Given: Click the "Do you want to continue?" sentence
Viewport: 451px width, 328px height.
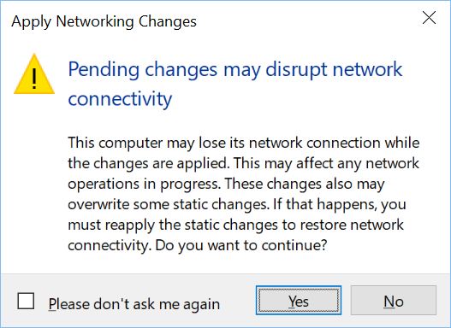Looking at the screenshot, I should pos(241,245).
